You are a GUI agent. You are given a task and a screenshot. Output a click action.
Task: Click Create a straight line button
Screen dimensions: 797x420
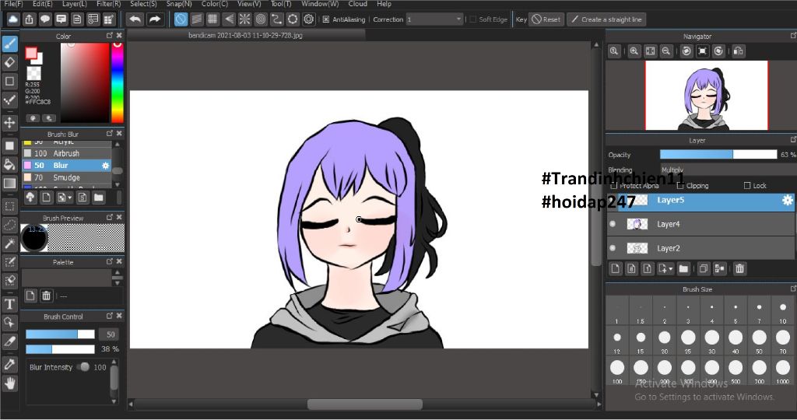[x=606, y=19]
